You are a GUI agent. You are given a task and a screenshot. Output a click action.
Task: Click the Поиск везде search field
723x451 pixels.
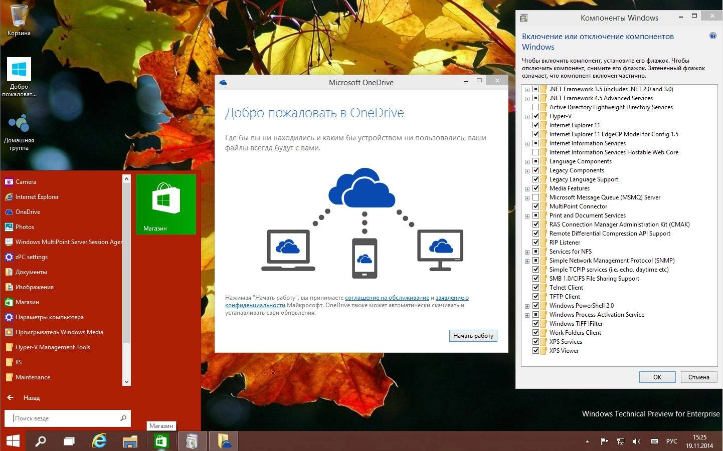(x=68, y=418)
